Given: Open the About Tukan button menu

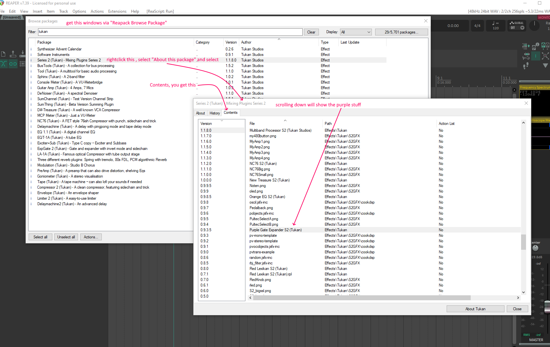Looking at the screenshot, I should tap(475, 309).
